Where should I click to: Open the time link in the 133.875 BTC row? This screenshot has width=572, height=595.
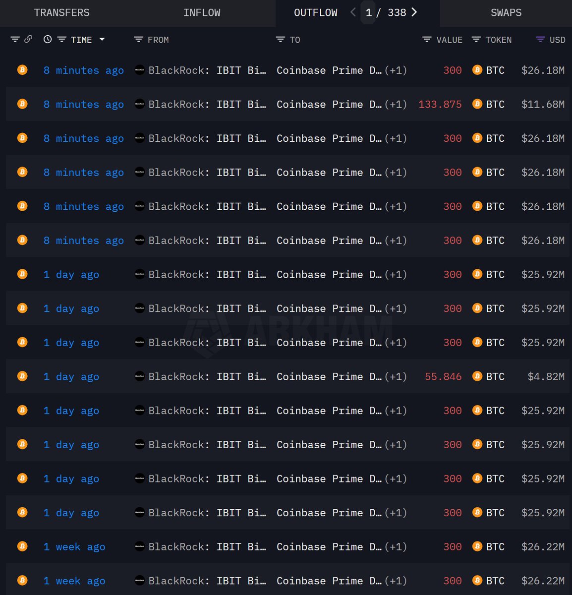point(84,105)
